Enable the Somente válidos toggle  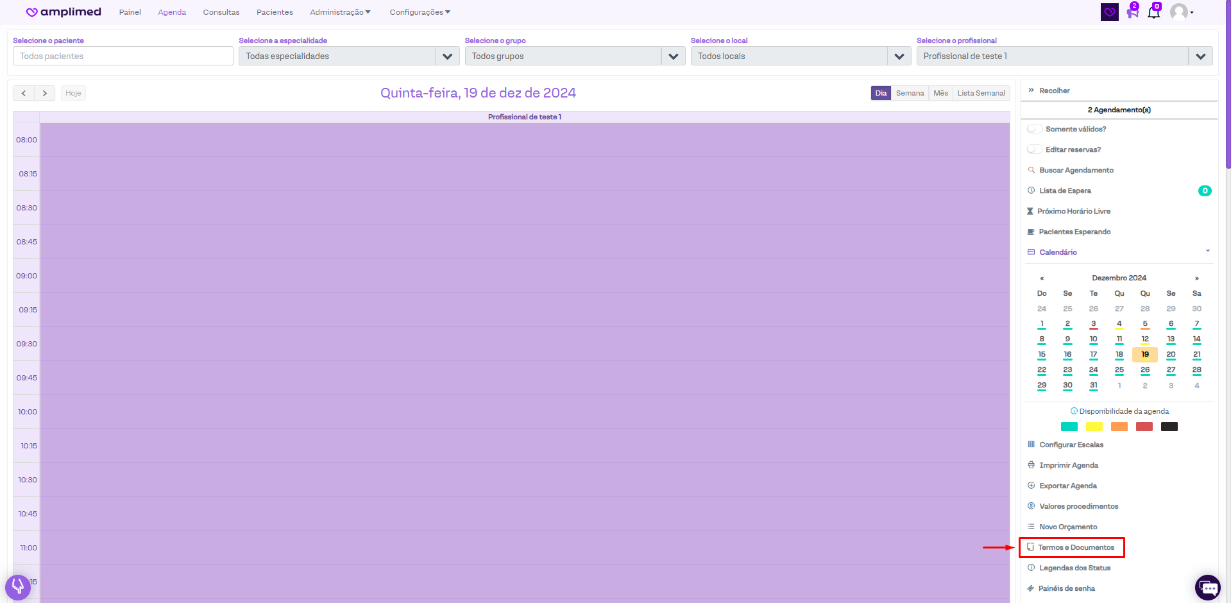click(x=1034, y=129)
